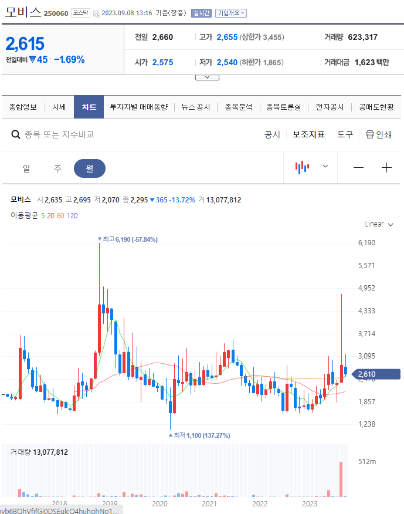Open the 투자자별 매매동향 tab
The height and width of the screenshot is (514, 404).
click(x=138, y=107)
